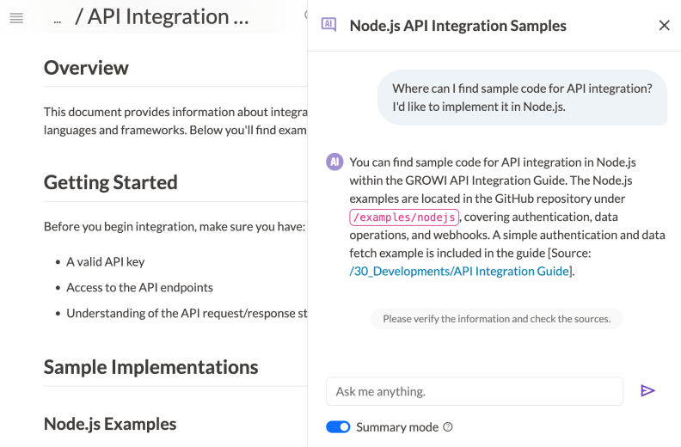681x447 pixels.
Task: Click the 'Summary mode' label text
Action: point(397,427)
